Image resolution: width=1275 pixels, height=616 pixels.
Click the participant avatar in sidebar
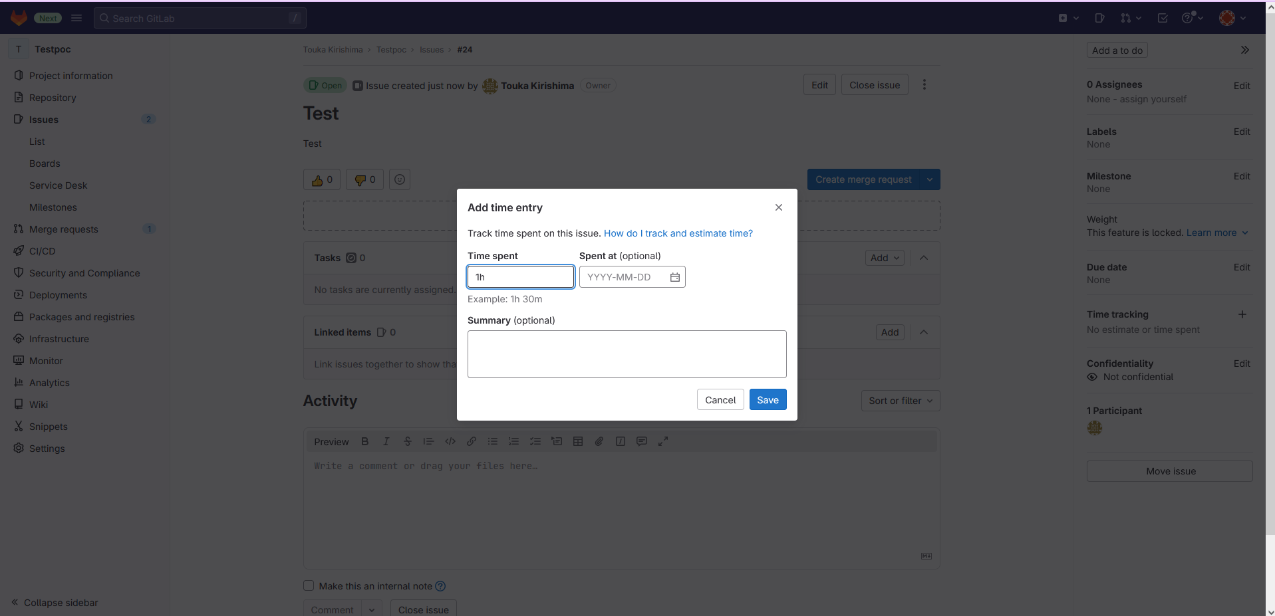point(1095,428)
